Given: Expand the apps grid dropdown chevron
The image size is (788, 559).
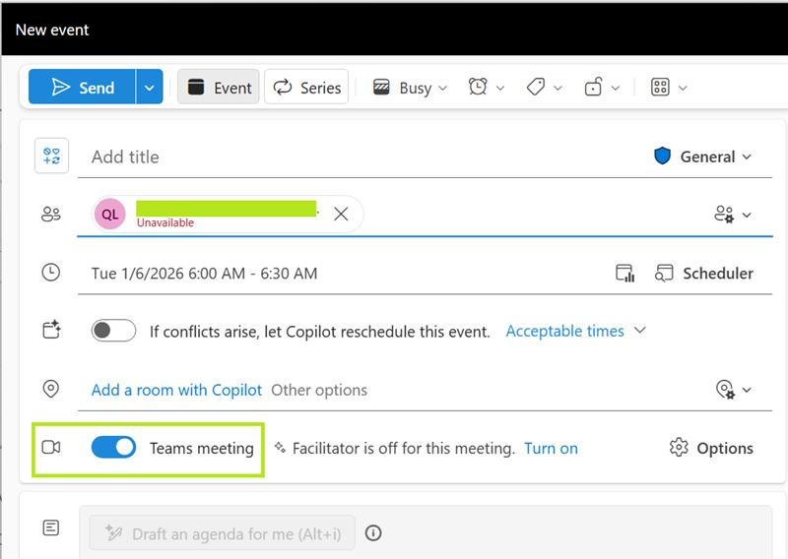Looking at the screenshot, I should point(683,88).
